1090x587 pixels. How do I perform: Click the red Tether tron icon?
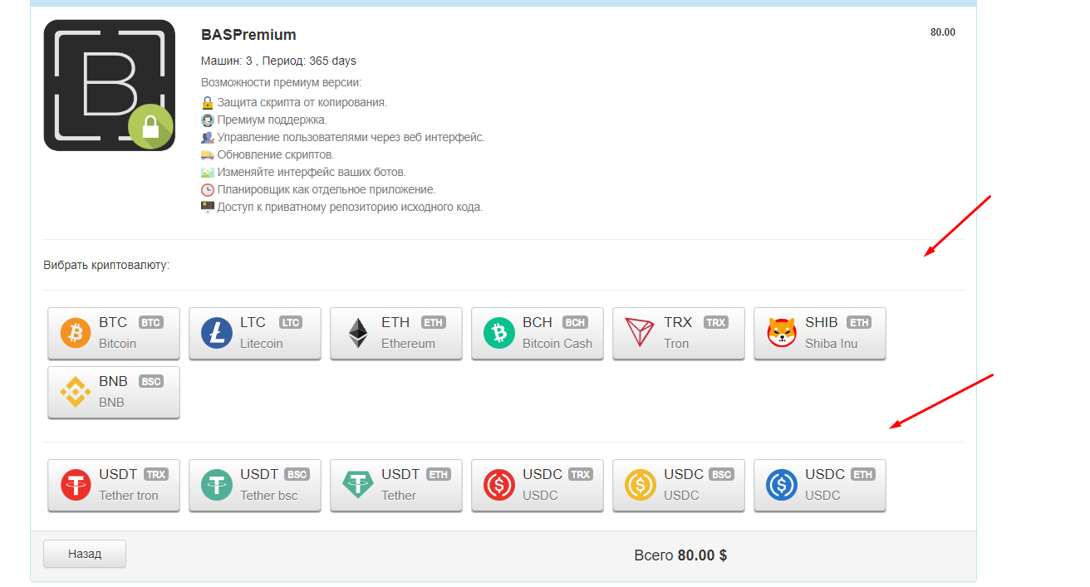click(76, 485)
